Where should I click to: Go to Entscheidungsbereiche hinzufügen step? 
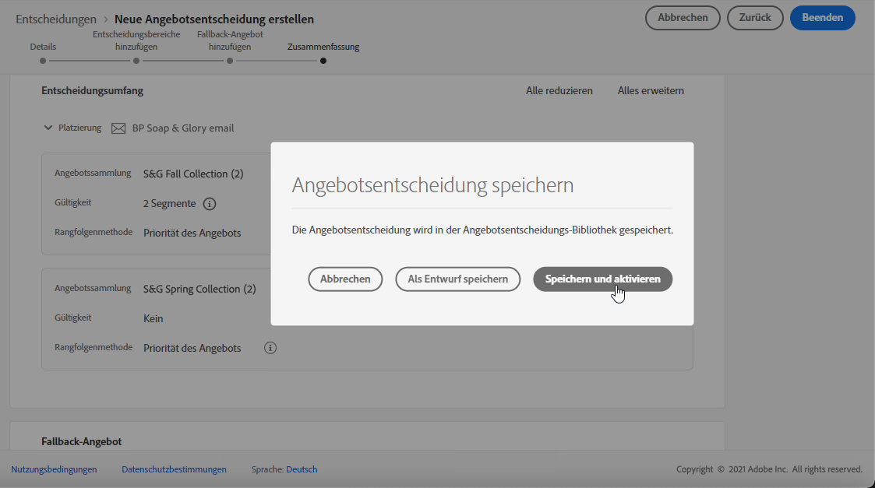click(136, 40)
